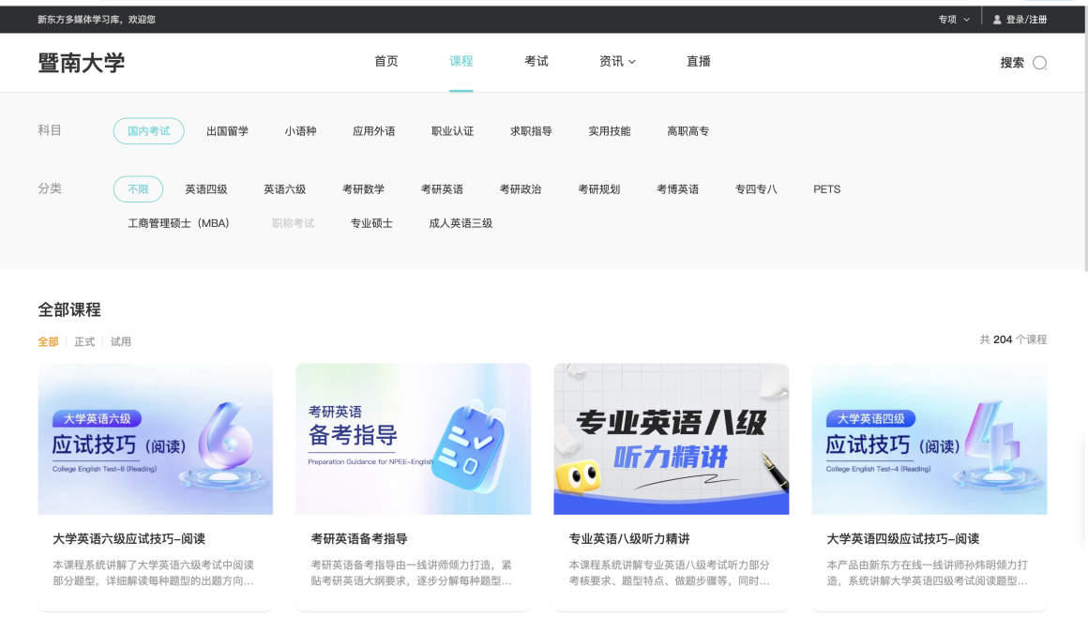Screen dimensions: 1088x617
Task: Switch to the 考试 navigation tab
Action: [x=536, y=62]
